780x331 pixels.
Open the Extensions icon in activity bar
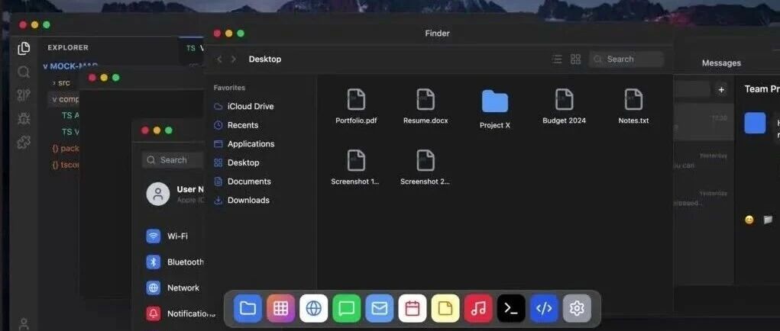pos(24,142)
